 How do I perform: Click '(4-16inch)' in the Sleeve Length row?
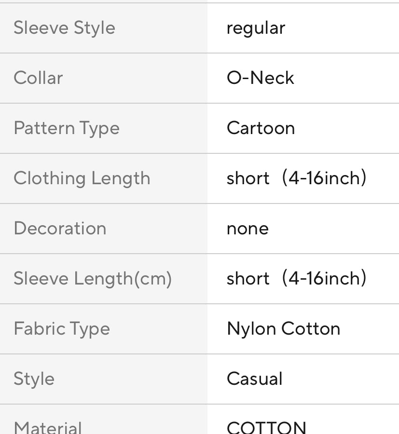coord(324,279)
